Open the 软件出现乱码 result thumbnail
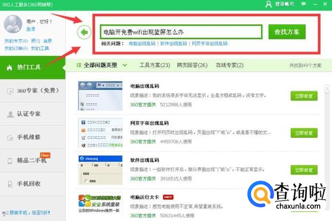 (100, 170)
